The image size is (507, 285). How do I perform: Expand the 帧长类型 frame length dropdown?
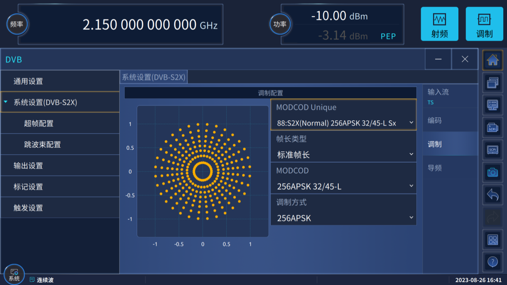pos(343,155)
